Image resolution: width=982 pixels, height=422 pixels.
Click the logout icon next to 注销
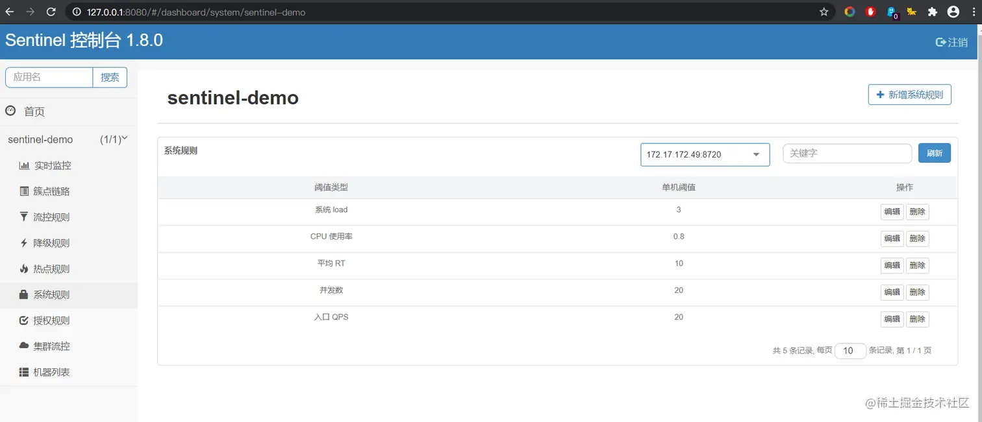(940, 42)
